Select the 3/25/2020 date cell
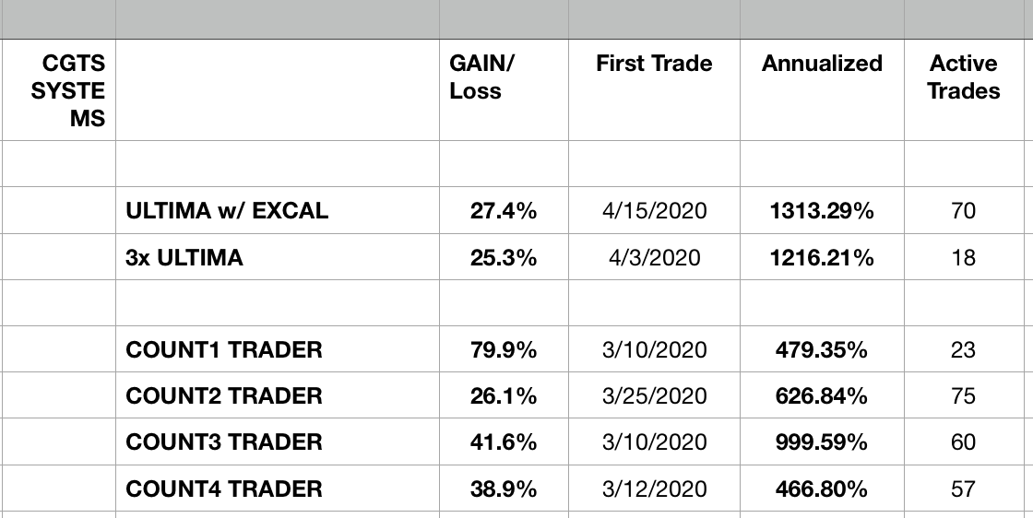The image size is (1033, 518). click(x=654, y=396)
